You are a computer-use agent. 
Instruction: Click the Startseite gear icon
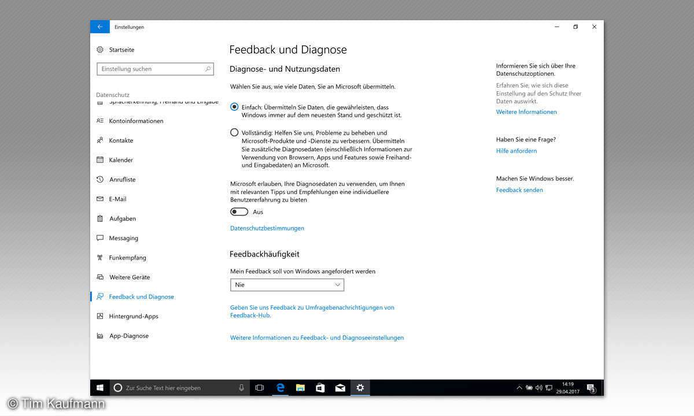pos(100,50)
